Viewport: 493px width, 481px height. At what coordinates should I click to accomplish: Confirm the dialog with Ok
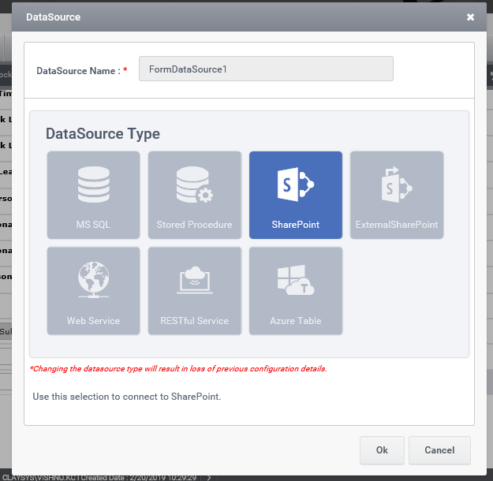click(382, 450)
